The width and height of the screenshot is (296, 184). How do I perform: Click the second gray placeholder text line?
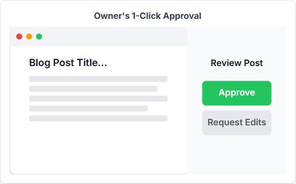[93, 89]
